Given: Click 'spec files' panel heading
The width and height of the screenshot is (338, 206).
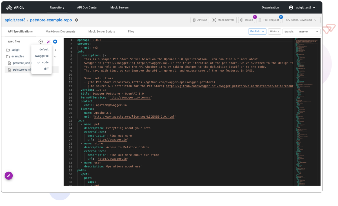Looking at the screenshot, I should tap(14, 41).
